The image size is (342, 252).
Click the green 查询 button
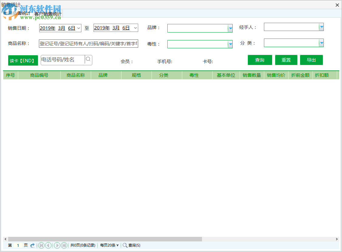[260, 60]
